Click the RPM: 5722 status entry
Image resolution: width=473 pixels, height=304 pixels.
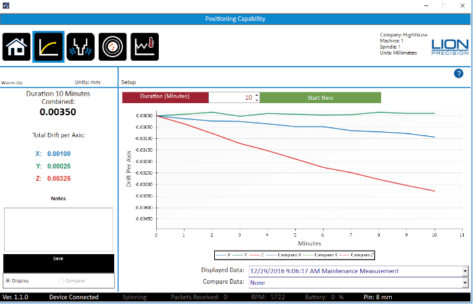268,297
